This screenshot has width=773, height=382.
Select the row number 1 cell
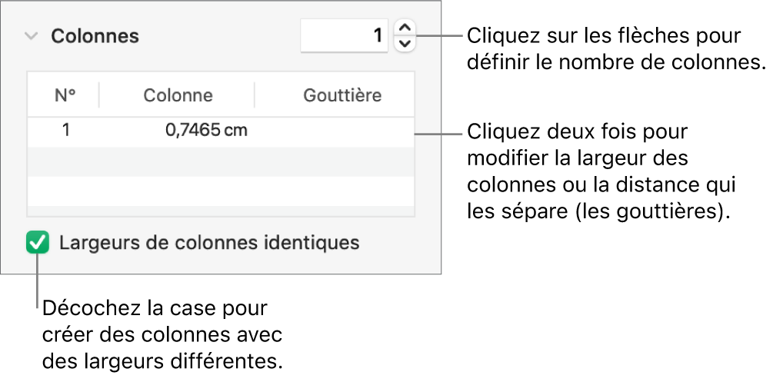pyautogui.click(x=66, y=130)
